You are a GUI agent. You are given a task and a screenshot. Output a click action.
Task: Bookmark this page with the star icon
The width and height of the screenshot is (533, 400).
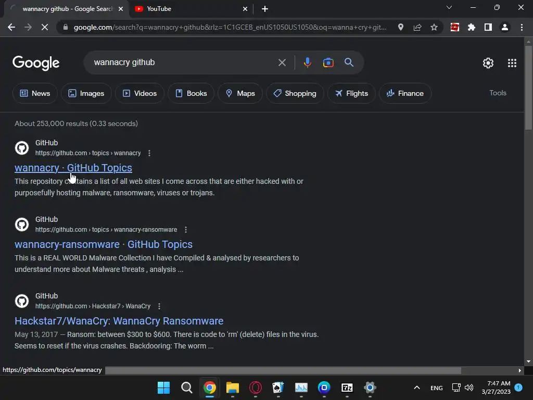click(x=434, y=27)
